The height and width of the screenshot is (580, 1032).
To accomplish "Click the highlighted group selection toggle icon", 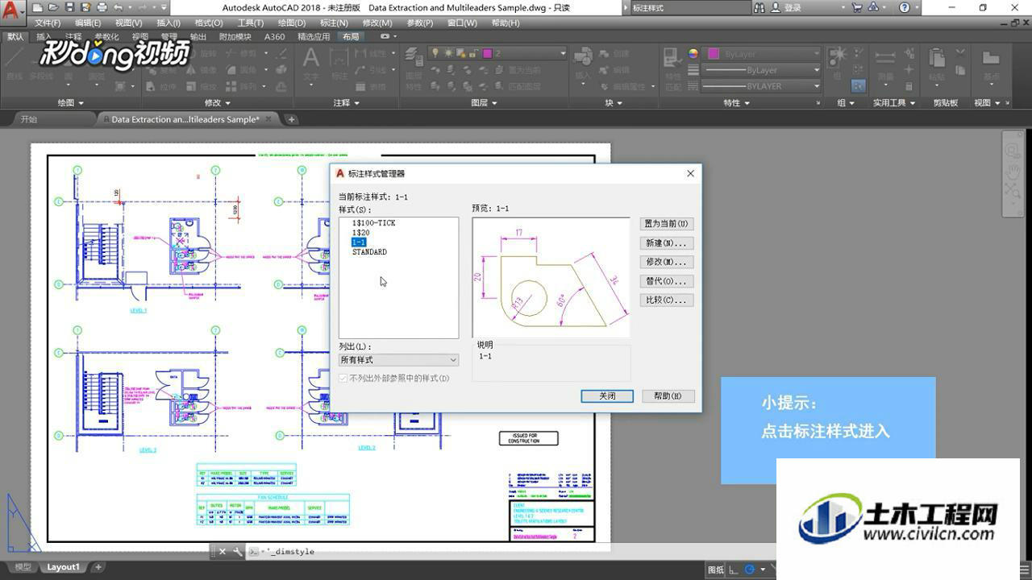I will (x=858, y=85).
